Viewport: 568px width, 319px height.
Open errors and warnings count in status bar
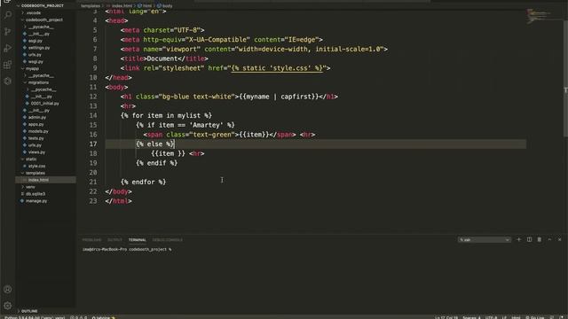[x=78, y=317]
